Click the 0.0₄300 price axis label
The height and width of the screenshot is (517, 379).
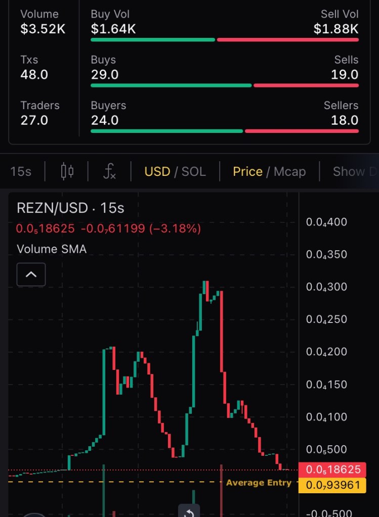tap(326, 287)
